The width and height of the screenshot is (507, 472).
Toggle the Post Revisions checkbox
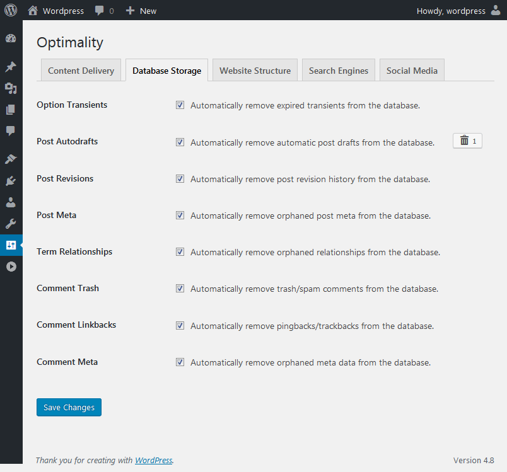[180, 179]
